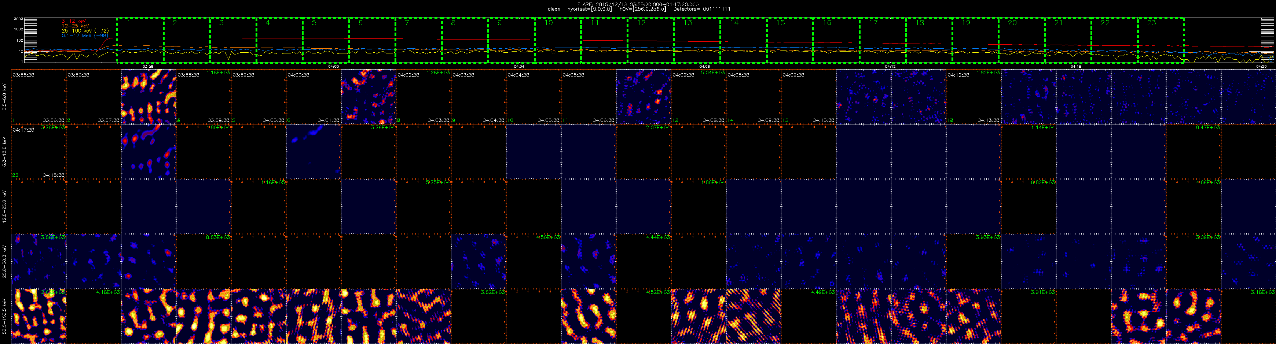This screenshot has width=1276, height=344.
Task: Click the 03:55:20 start time label
Action: [x=23, y=75]
